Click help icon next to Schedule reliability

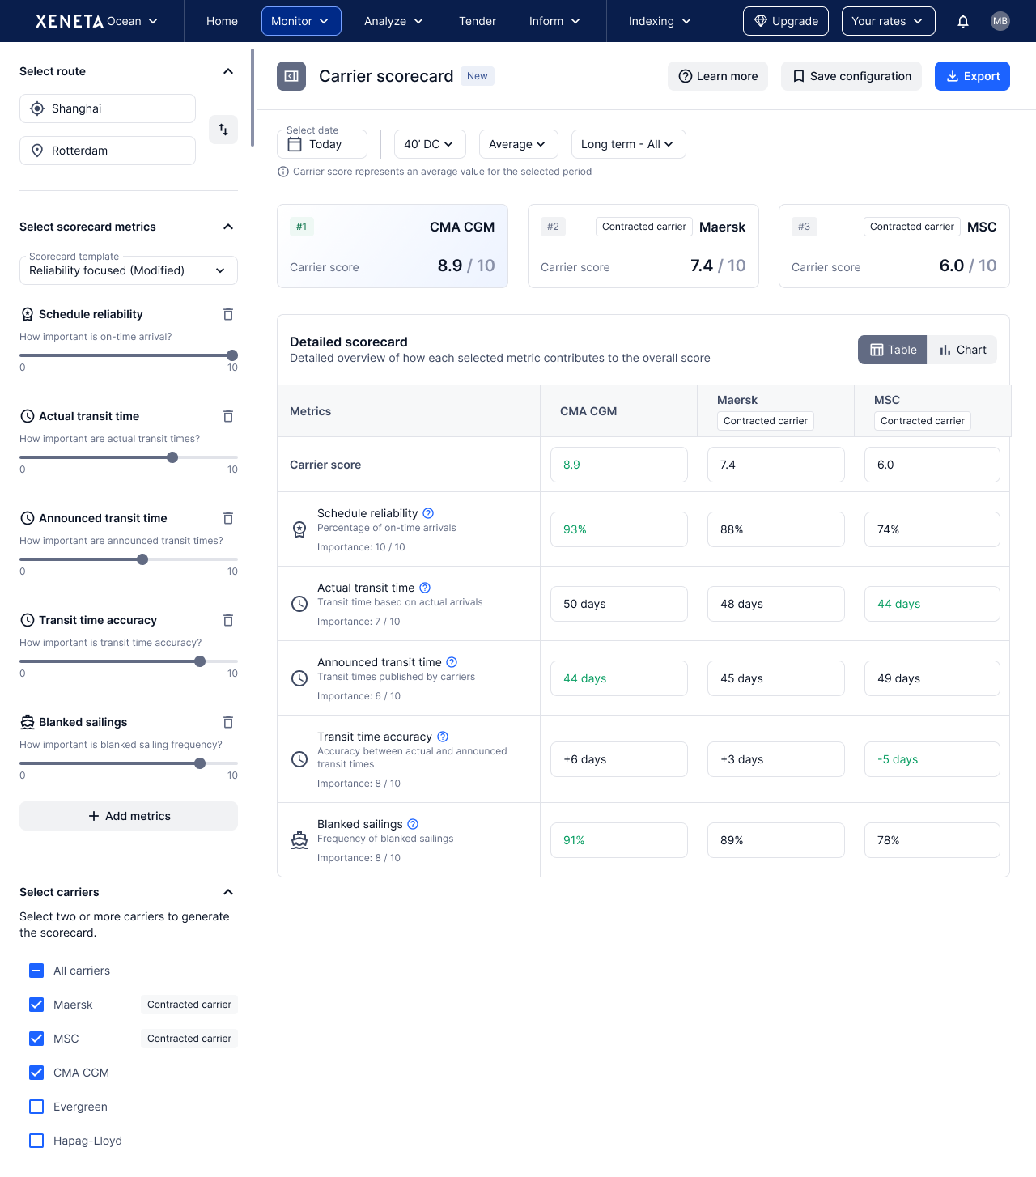pos(428,513)
